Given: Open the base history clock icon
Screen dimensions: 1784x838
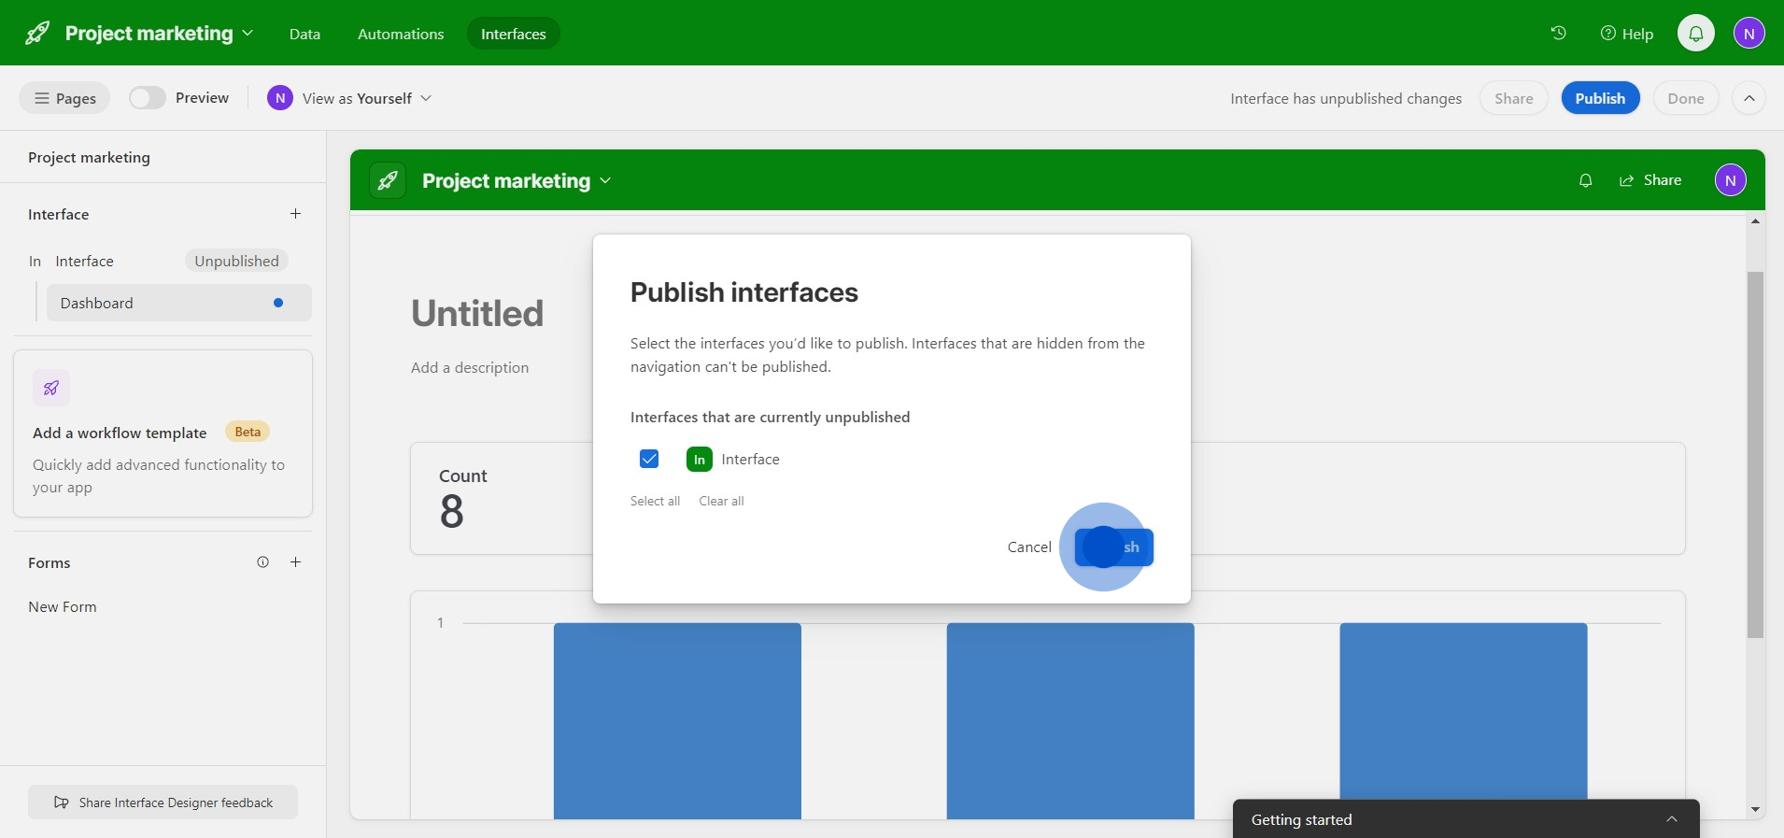Looking at the screenshot, I should point(1558,33).
